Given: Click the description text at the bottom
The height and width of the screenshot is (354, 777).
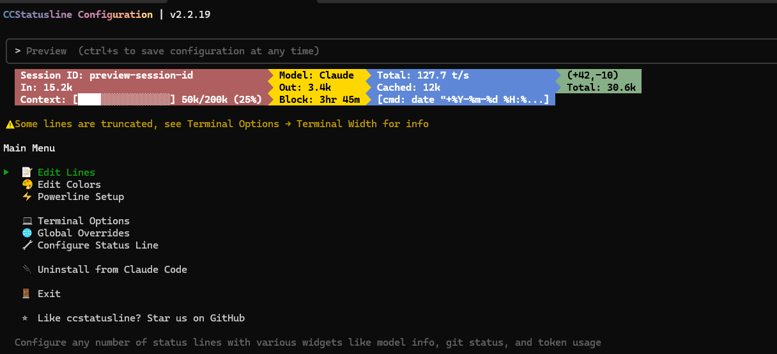Looking at the screenshot, I should [308, 342].
